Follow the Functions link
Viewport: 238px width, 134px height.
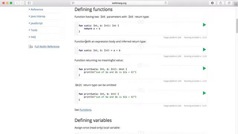tap(85, 110)
